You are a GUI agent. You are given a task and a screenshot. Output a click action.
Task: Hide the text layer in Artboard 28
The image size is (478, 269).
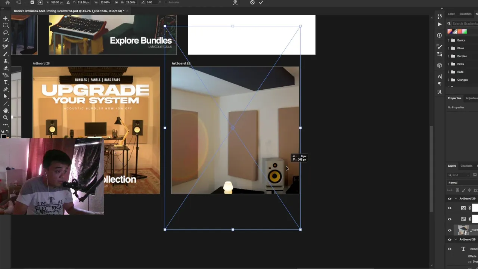tap(450, 249)
